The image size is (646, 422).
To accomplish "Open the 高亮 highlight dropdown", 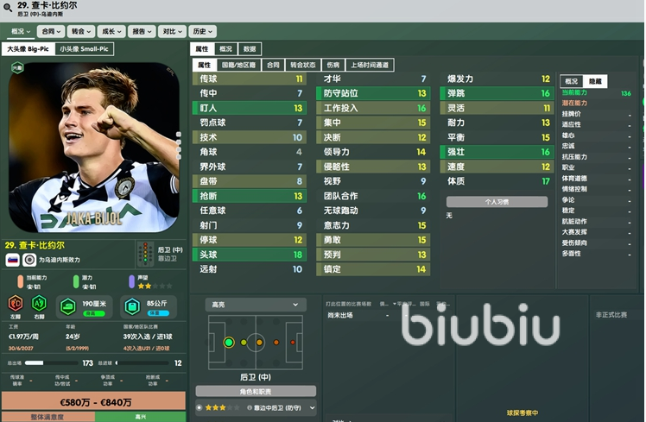I will [x=256, y=305].
